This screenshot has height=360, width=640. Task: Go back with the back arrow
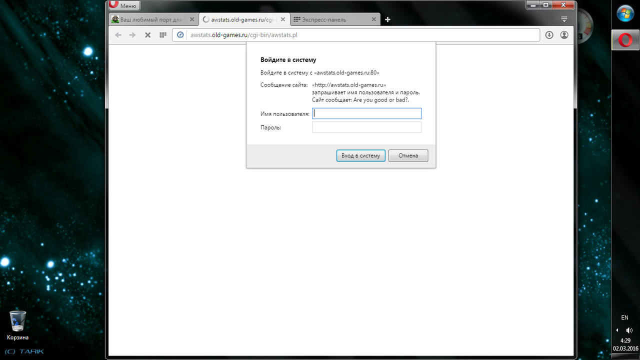[118, 35]
